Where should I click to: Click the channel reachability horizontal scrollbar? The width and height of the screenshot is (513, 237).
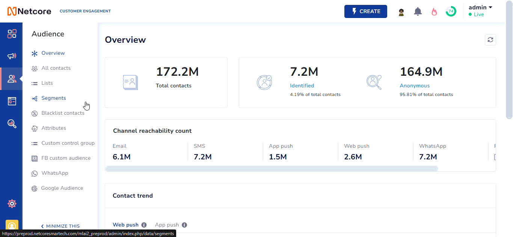coord(272,169)
